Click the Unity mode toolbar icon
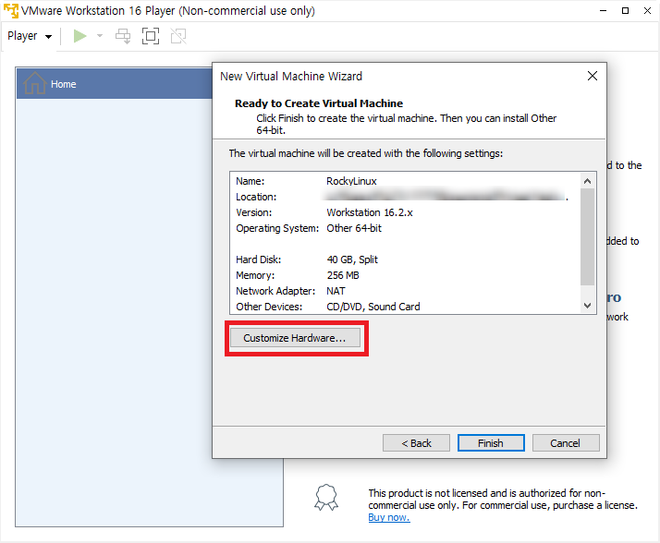 pos(178,36)
